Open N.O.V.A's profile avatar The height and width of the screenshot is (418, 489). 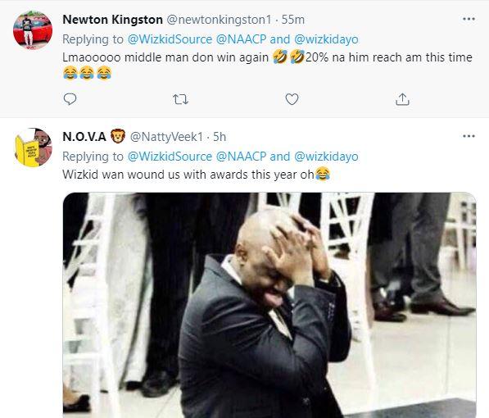pyautogui.click(x=33, y=148)
